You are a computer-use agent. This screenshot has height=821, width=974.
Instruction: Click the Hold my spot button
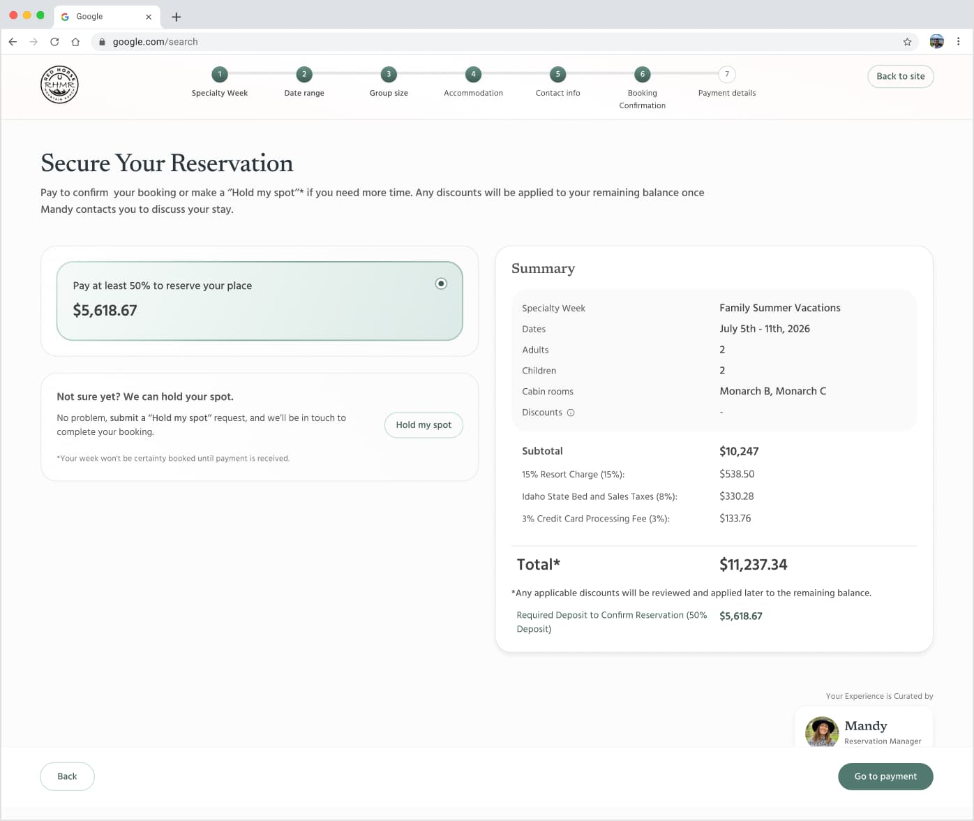click(x=424, y=424)
